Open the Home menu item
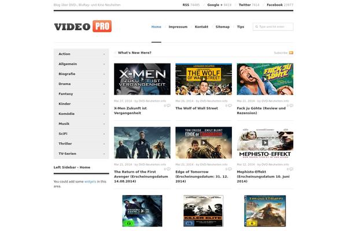The height and width of the screenshot is (231, 347). 156,27
